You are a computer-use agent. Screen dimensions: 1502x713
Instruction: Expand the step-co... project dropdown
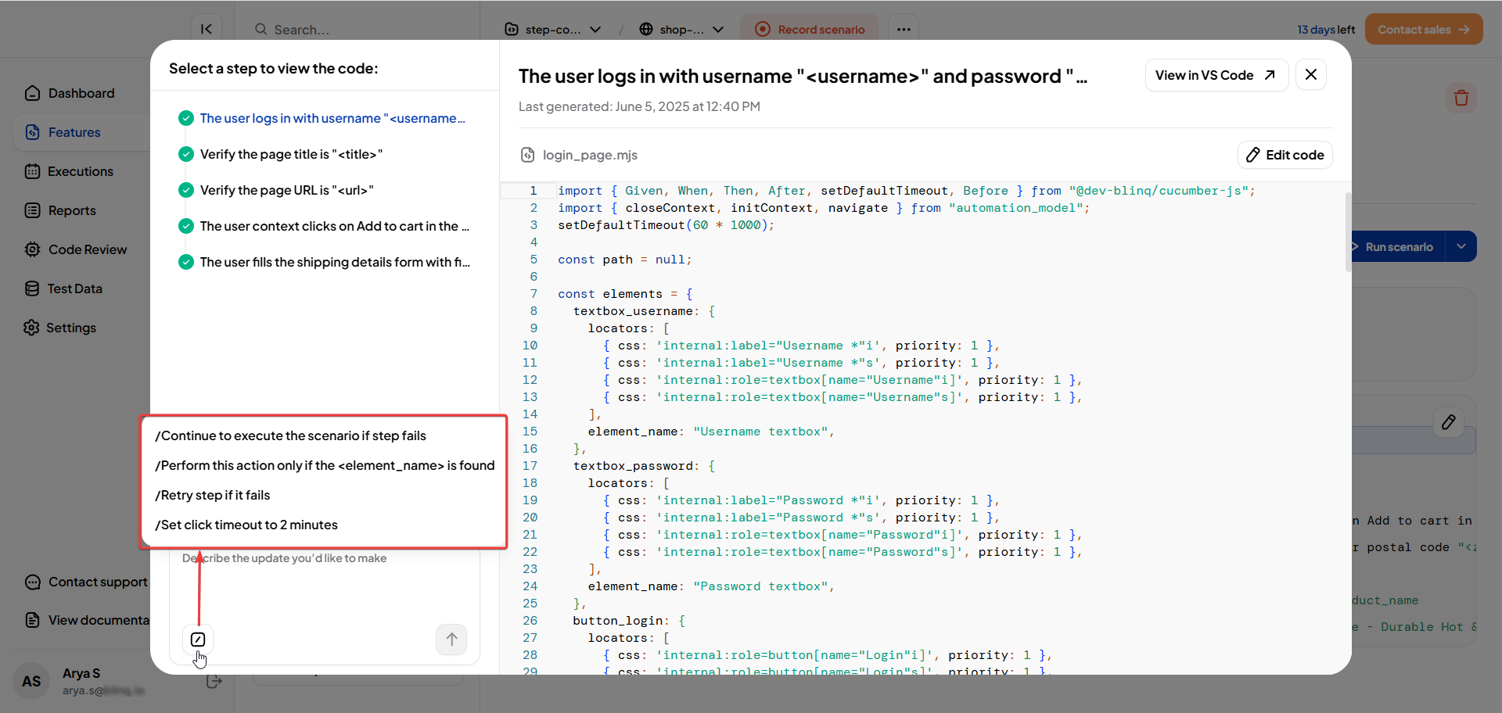point(553,30)
